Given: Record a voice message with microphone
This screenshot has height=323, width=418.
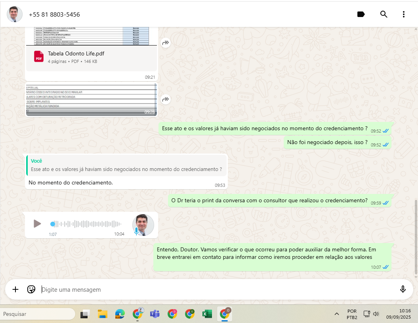Looking at the screenshot, I should click(x=403, y=289).
